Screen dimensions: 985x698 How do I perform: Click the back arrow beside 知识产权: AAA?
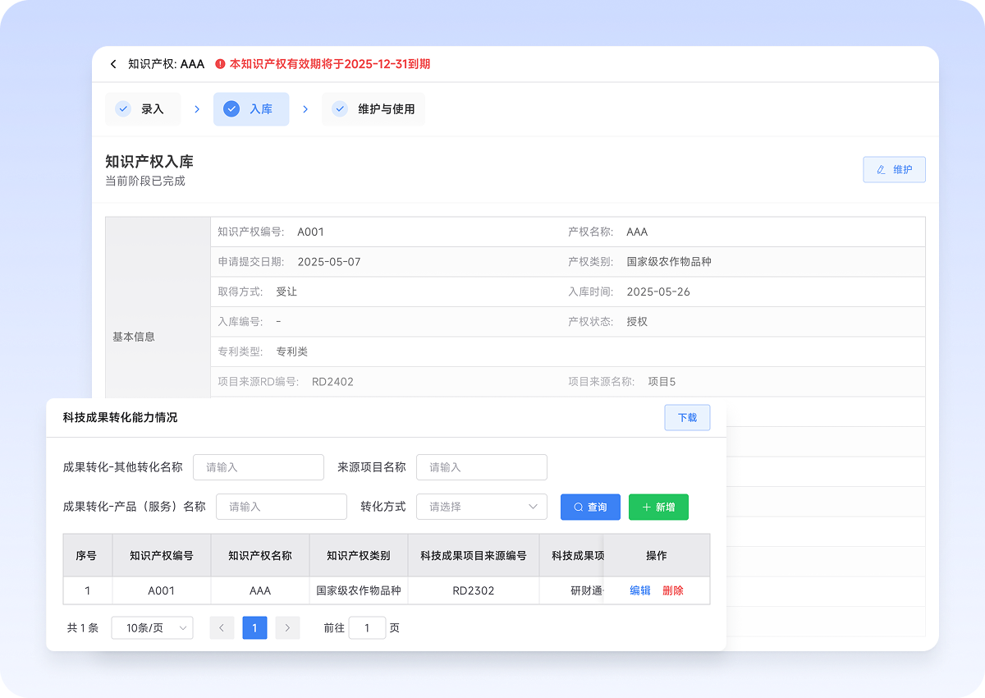click(113, 64)
